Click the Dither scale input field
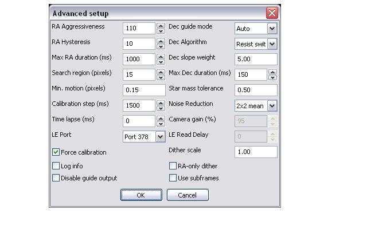 pyautogui.click(x=256, y=152)
